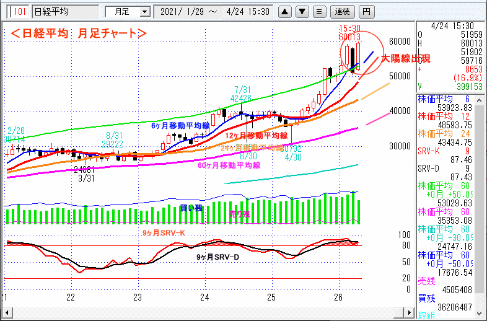Click the close value 59716 in OHLC panel

point(472,60)
